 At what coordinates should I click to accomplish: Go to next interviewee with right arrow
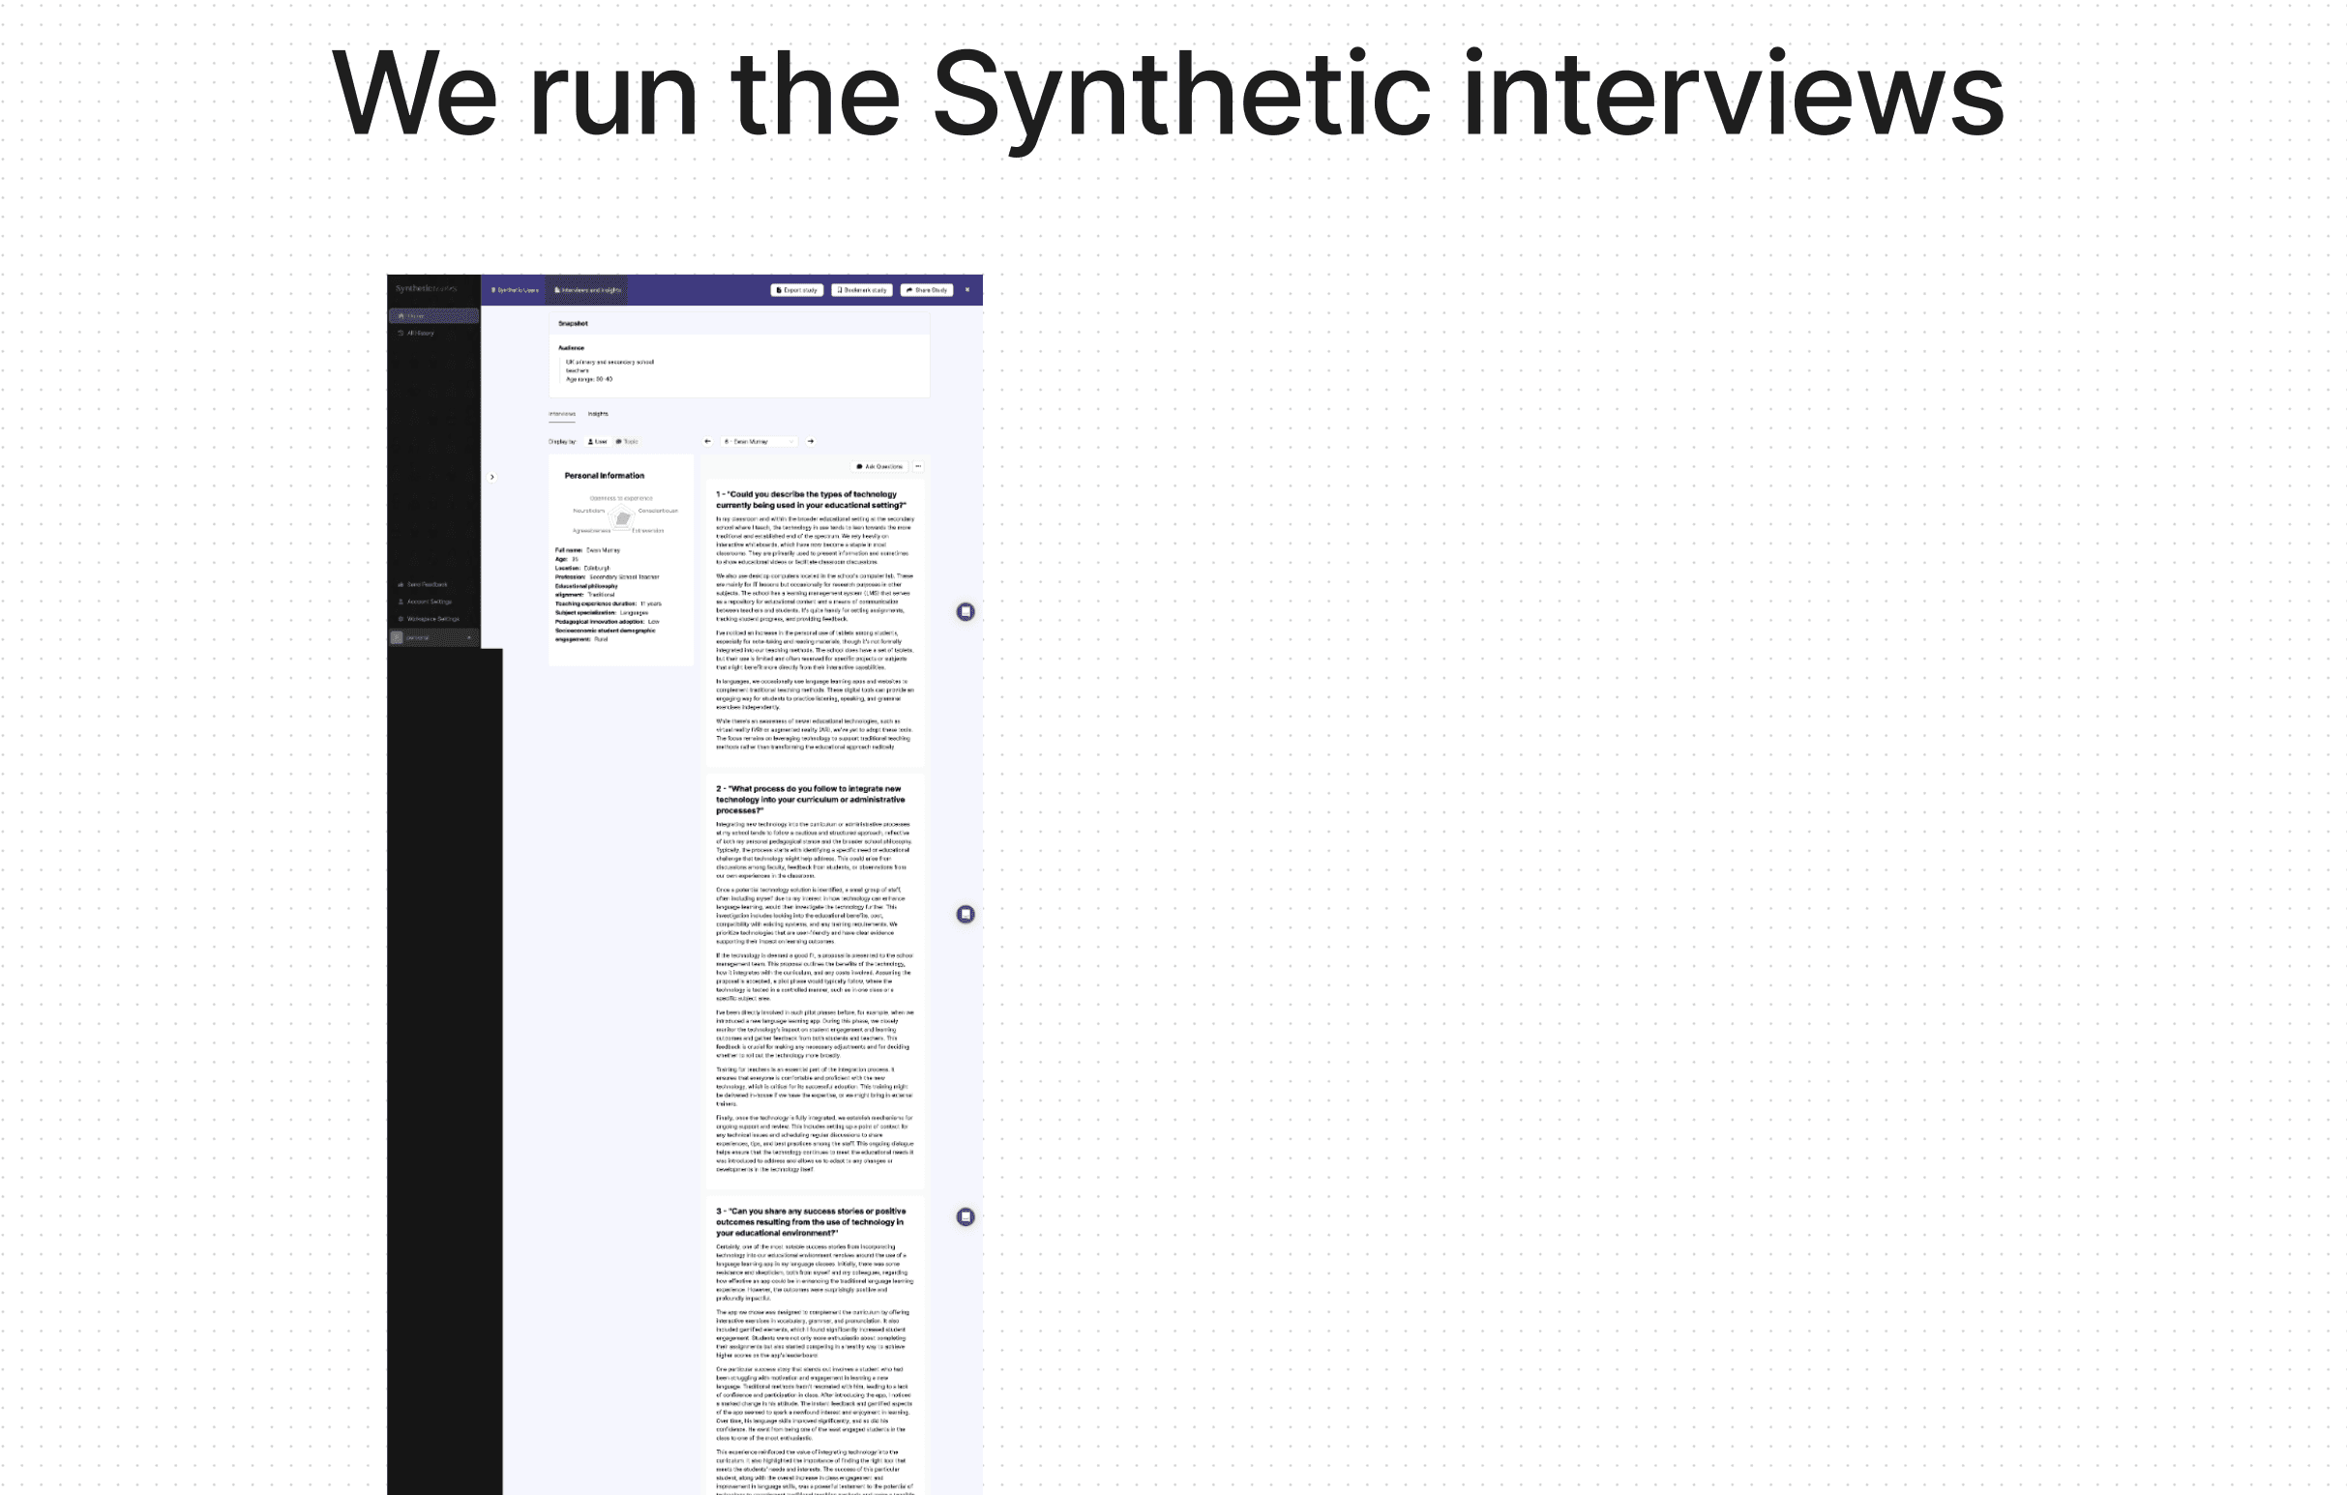pos(811,441)
